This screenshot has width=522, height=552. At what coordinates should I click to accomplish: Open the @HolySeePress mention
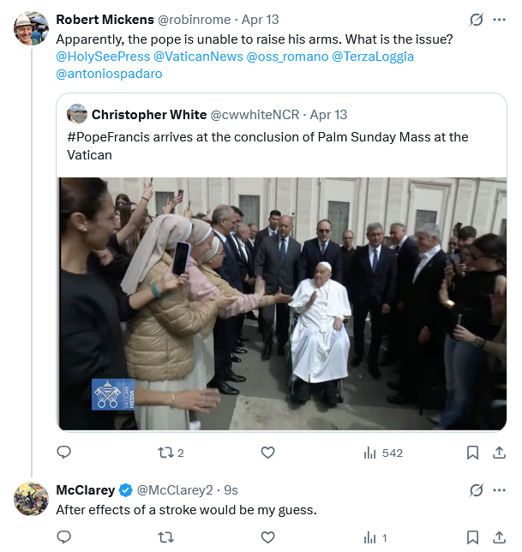click(102, 57)
